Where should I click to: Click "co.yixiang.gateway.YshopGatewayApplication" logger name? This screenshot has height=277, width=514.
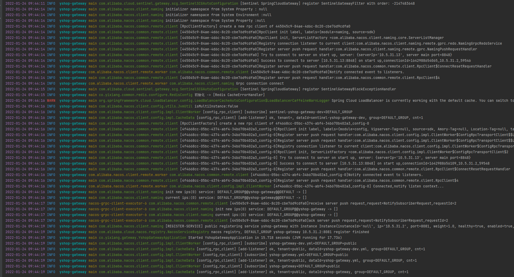coord(143,238)
